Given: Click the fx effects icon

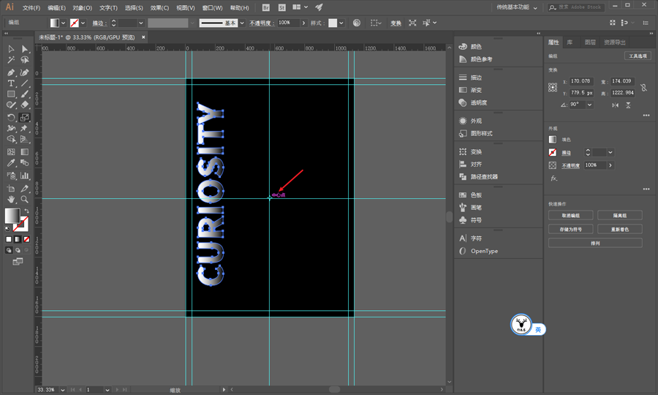Looking at the screenshot, I should (x=553, y=178).
